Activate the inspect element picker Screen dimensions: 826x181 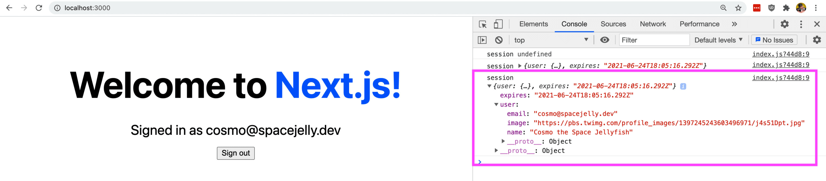click(483, 24)
